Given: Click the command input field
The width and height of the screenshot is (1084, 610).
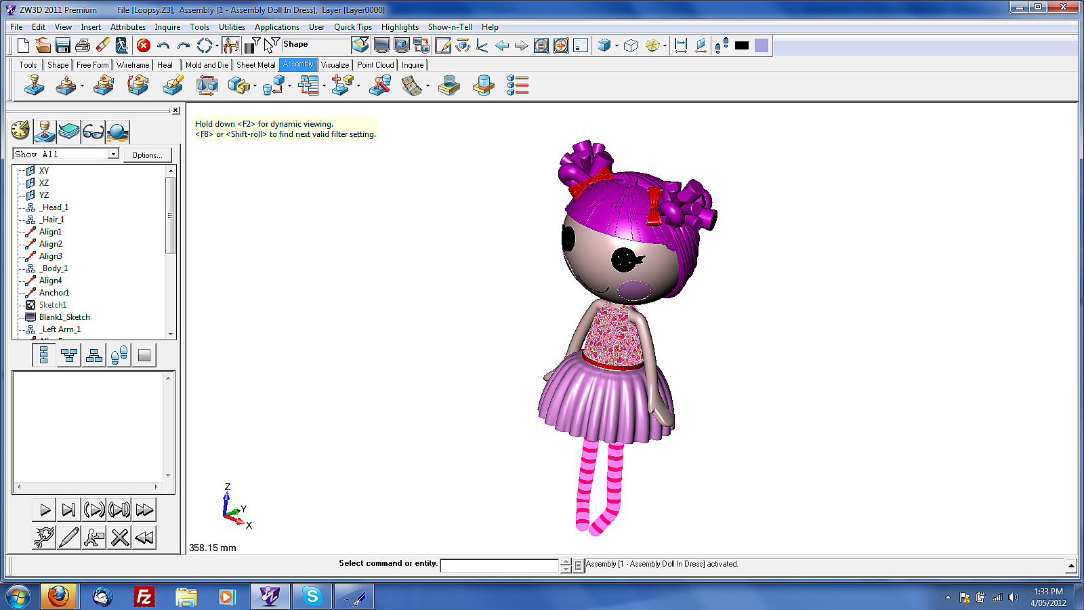Looking at the screenshot, I should [499, 565].
